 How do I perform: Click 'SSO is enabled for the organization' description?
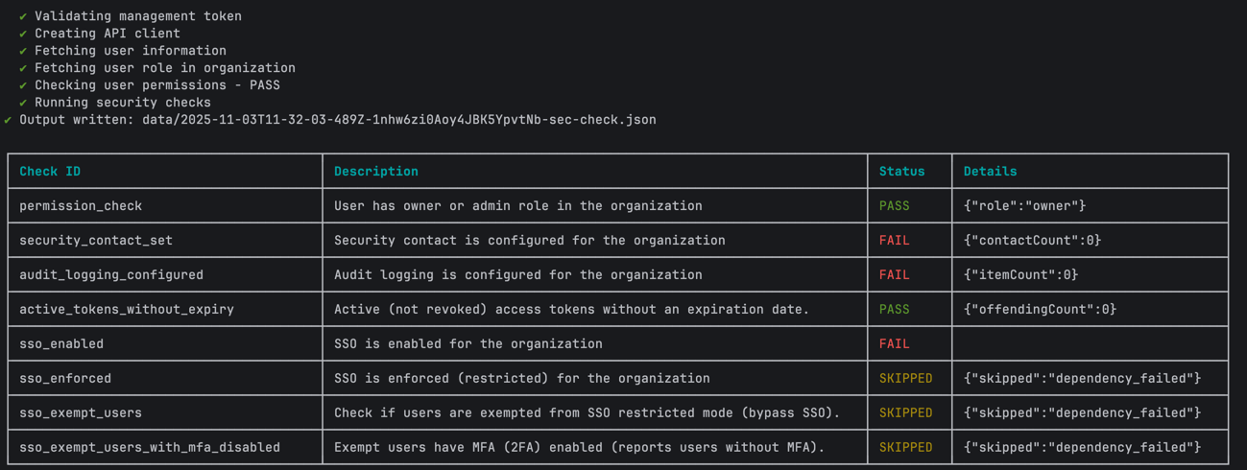[x=468, y=344]
